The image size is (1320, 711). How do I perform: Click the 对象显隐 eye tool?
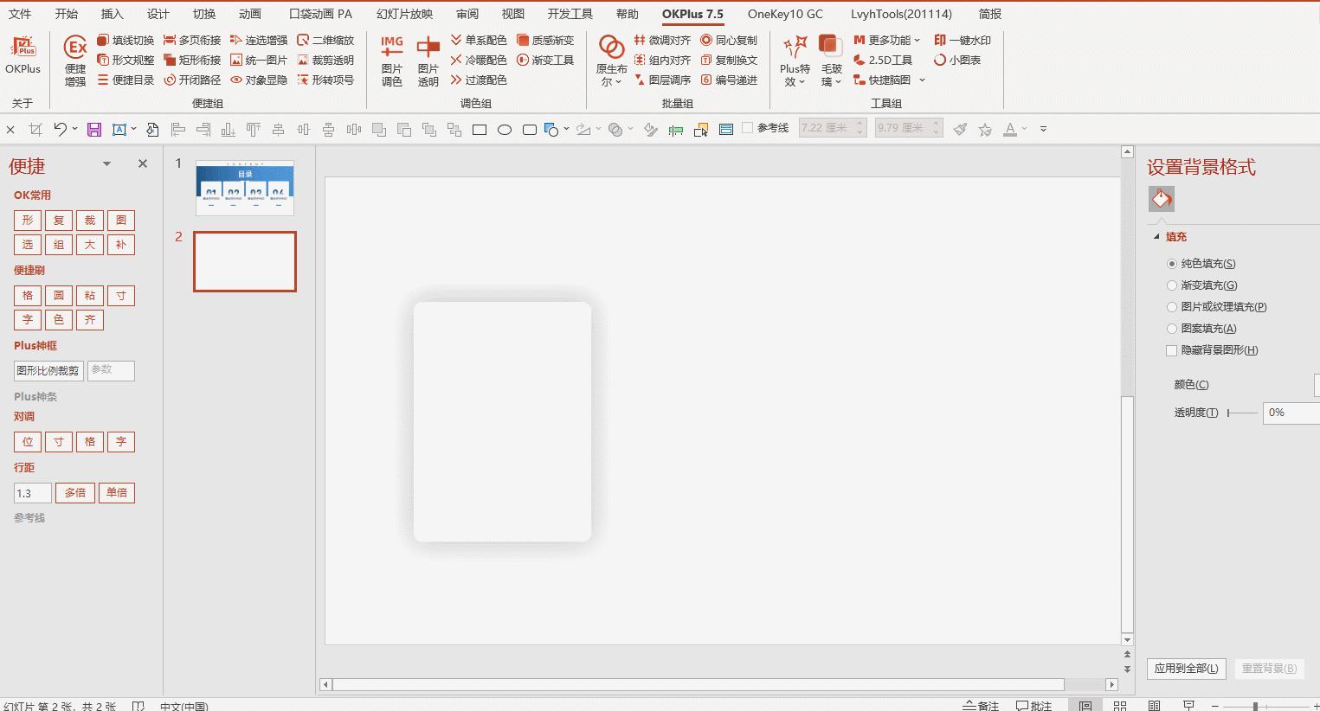pos(259,80)
